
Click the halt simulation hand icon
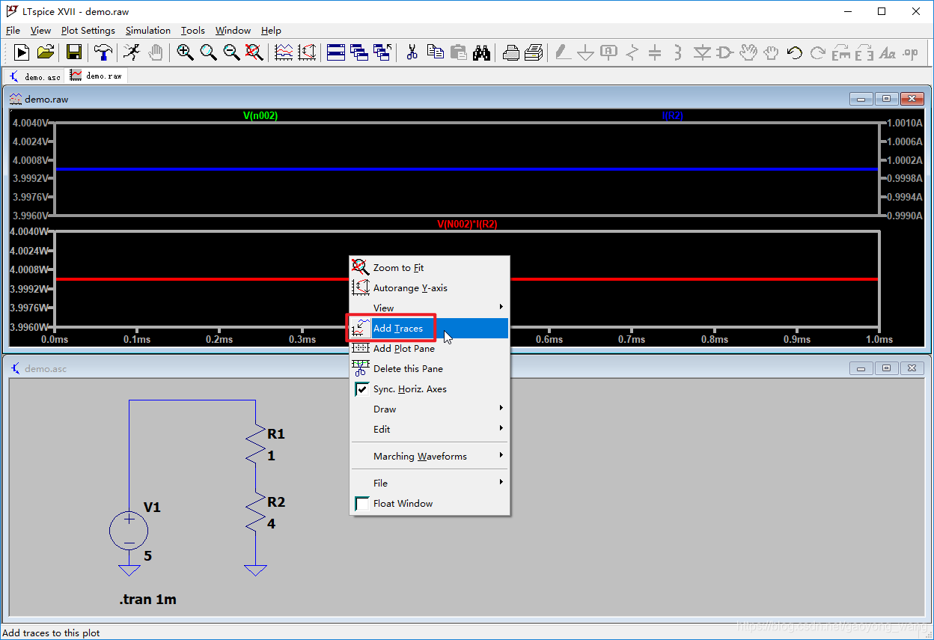[x=156, y=52]
